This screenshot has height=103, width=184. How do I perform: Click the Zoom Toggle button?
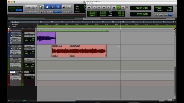[x=41, y=12]
